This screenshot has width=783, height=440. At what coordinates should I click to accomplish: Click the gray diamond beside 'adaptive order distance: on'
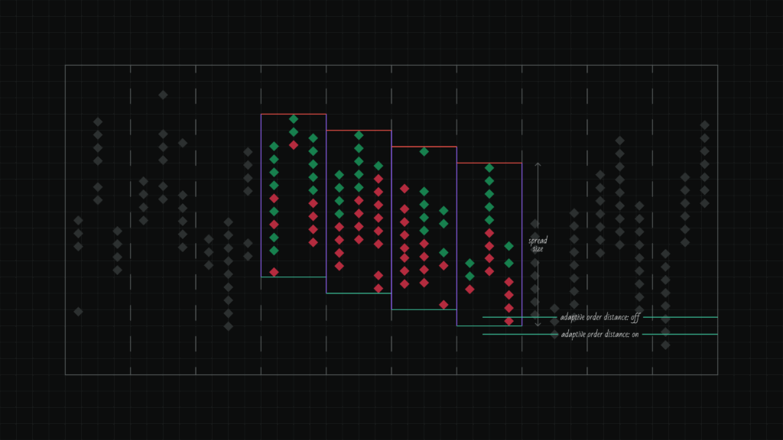click(554, 335)
